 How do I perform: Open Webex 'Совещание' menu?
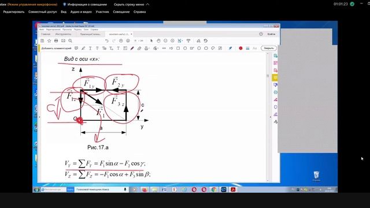tap(121, 12)
